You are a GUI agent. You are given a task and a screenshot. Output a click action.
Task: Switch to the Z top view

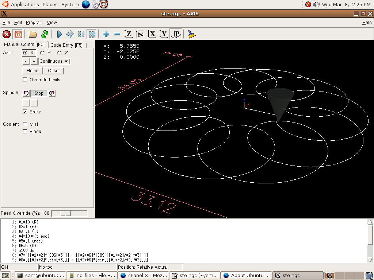click(x=129, y=34)
